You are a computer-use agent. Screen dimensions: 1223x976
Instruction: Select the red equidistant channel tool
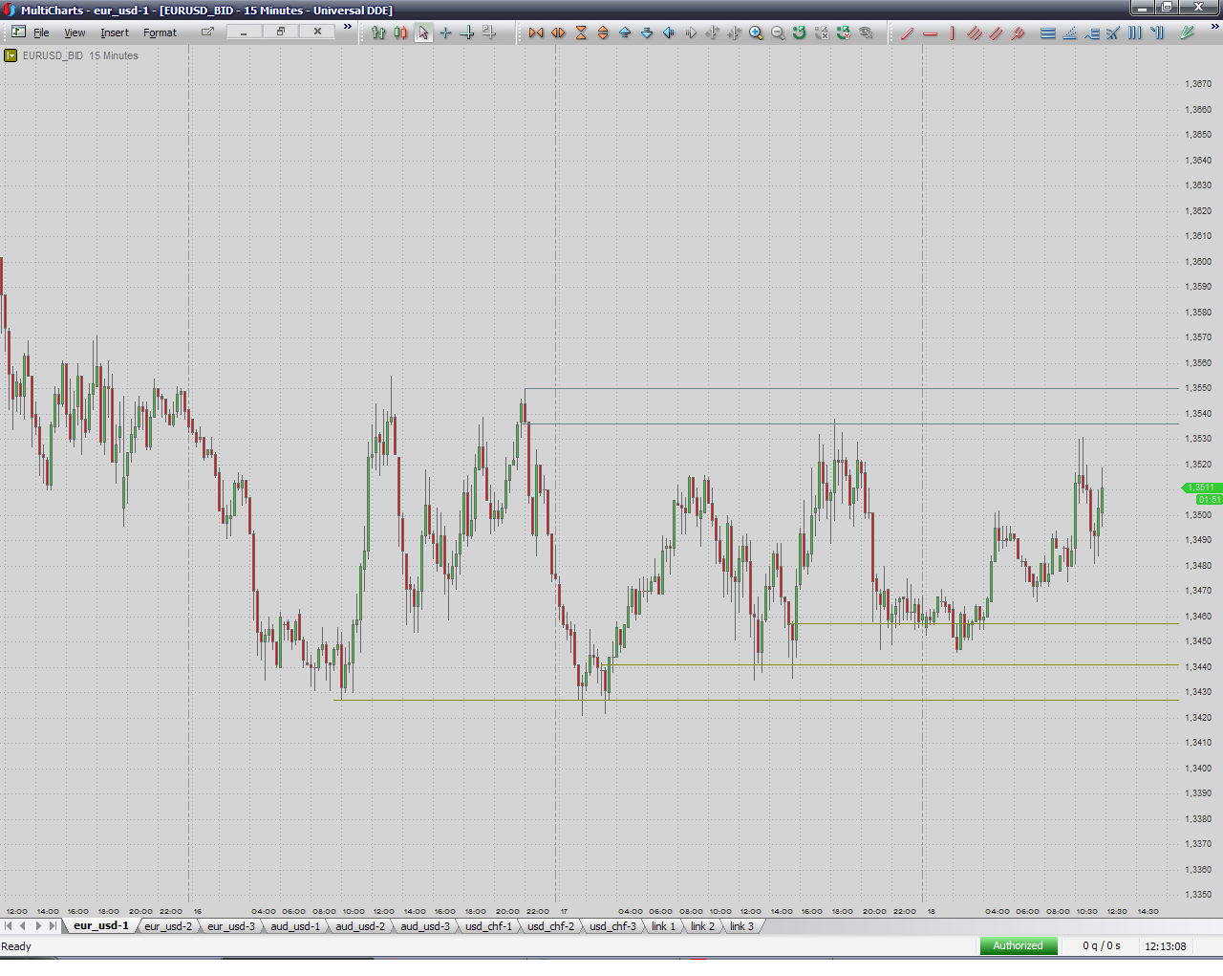pos(974,33)
